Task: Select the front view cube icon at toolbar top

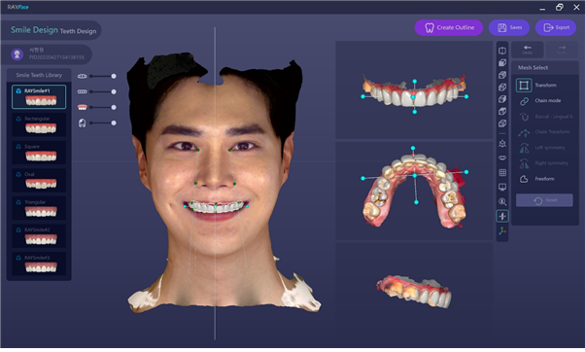Action: [502, 51]
